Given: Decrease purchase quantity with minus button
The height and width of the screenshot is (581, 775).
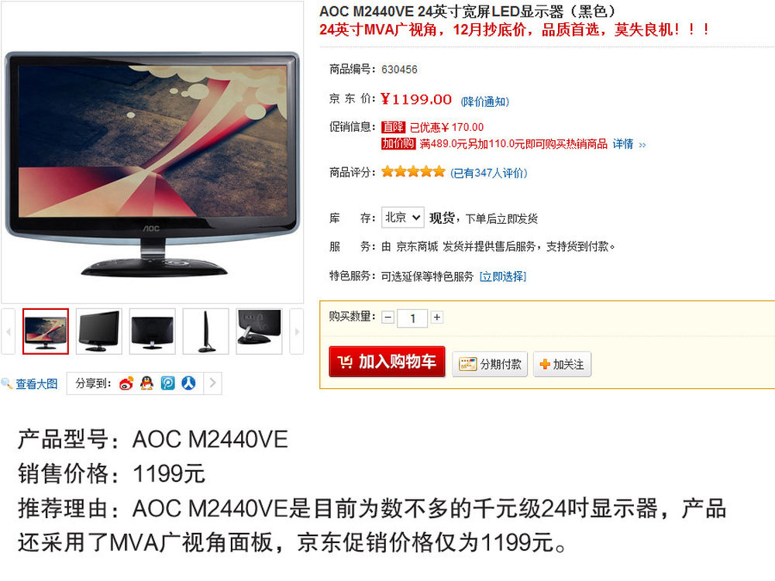Looking at the screenshot, I should pyautogui.click(x=388, y=317).
